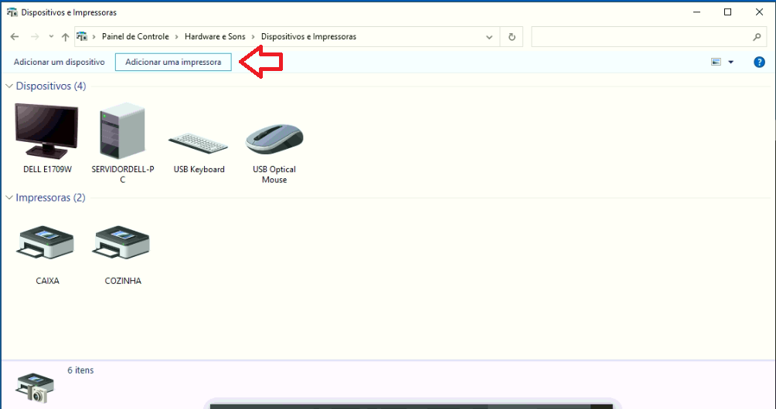Click the view layout icon in toolbar
The image size is (776, 409).
(x=716, y=63)
